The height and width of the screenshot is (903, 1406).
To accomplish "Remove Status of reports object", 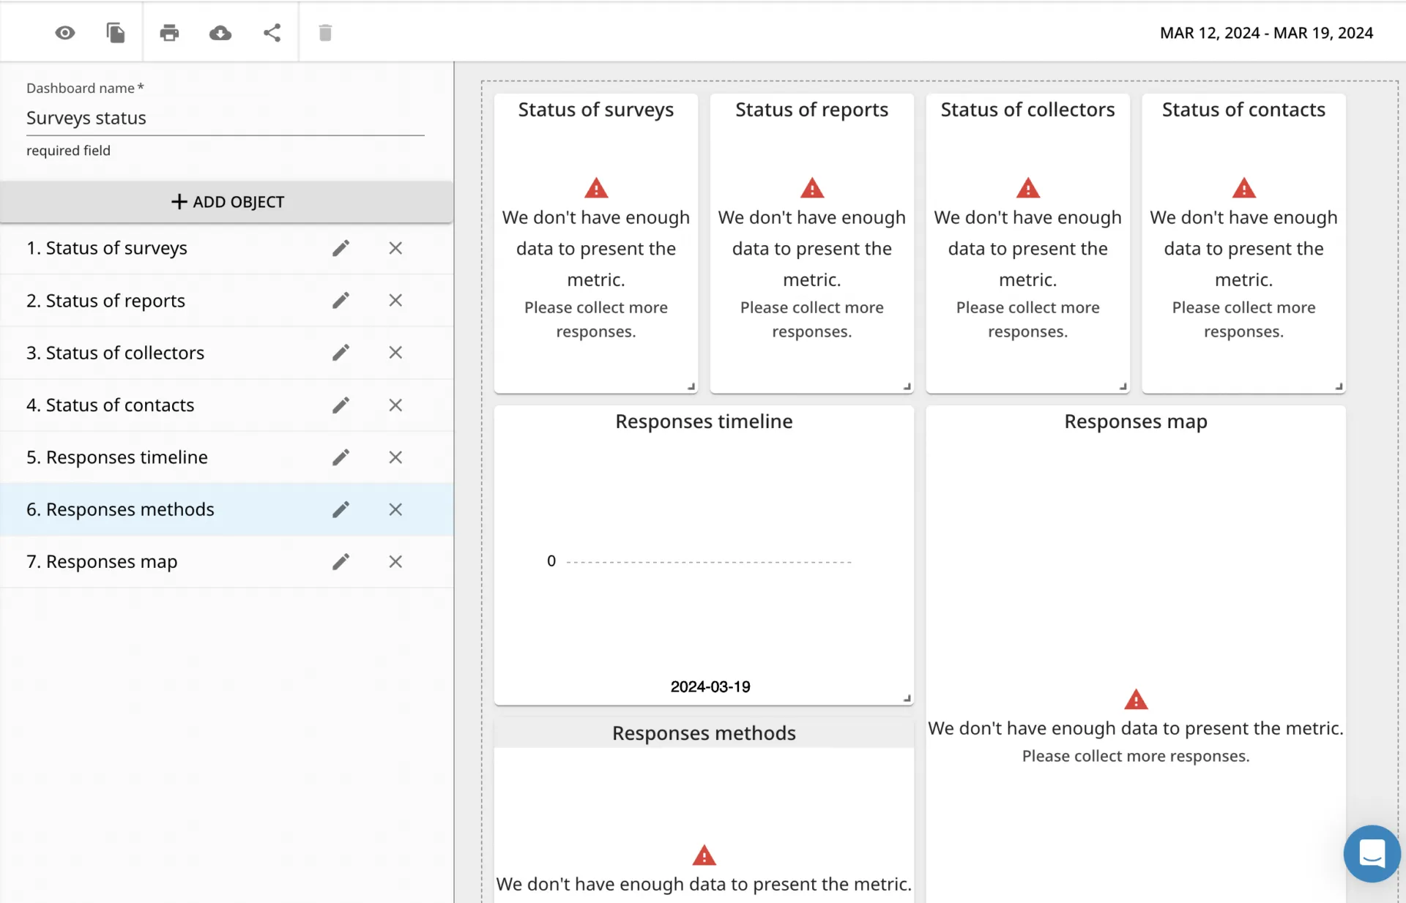I will click(395, 301).
